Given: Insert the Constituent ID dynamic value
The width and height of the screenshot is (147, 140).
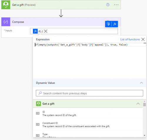Looking at the screenshot, I should coord(88,124).
